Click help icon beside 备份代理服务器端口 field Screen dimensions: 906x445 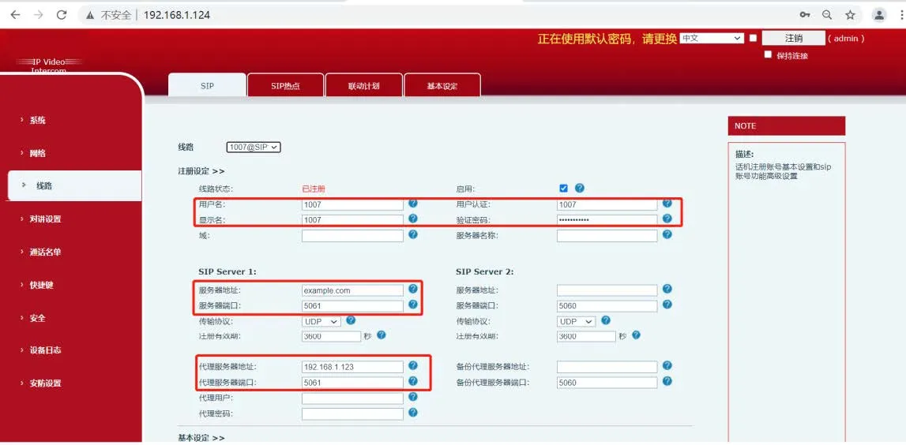[667, 382]
